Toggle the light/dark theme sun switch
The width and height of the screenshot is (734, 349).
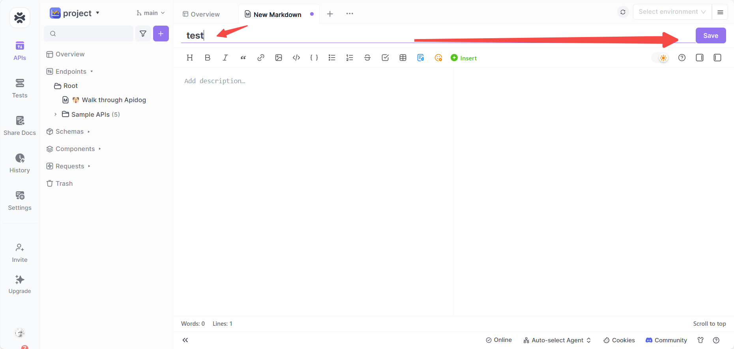(x=663, y=58)
